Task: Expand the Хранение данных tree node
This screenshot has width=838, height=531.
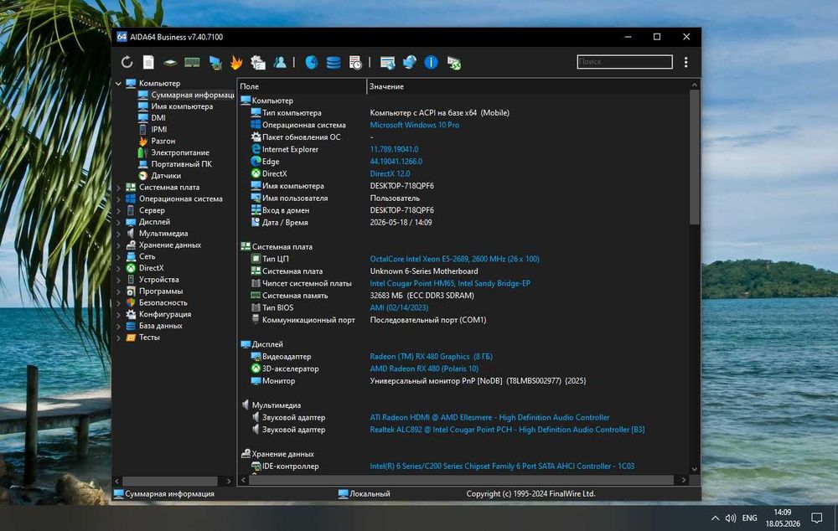Action: click(119, 245)
